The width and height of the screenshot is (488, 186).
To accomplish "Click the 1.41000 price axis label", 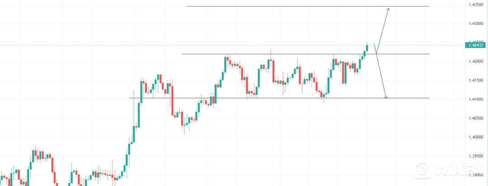I will (x=477, y=99).
